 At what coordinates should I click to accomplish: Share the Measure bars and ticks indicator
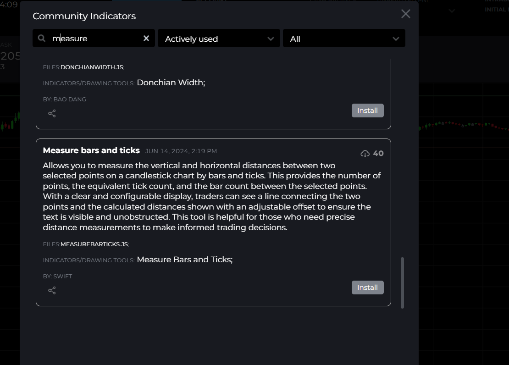click(x=52, y=290)
